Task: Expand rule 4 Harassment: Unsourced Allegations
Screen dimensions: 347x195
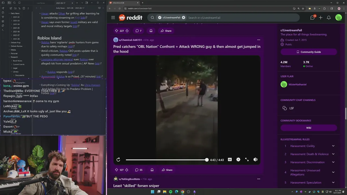Action: (333, 172)
